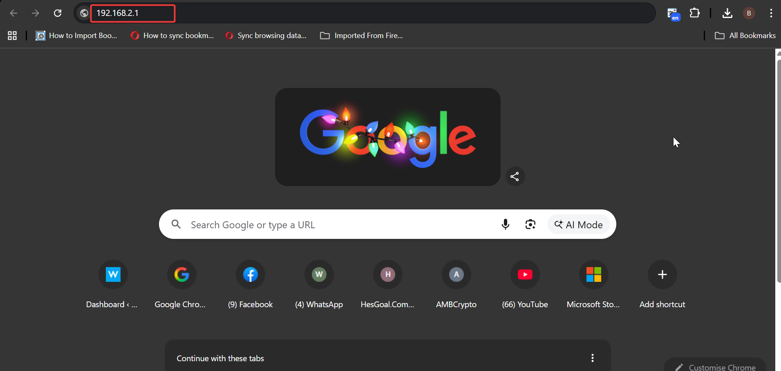Open options for 'Continue with these tabs'
781x371 pixels.
pos(592,358)
